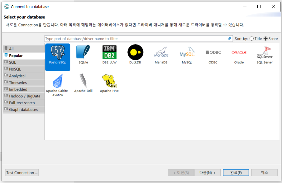Switch to the NoSQL category
This screenshot has height=183, width=282.
pos(24,69)
